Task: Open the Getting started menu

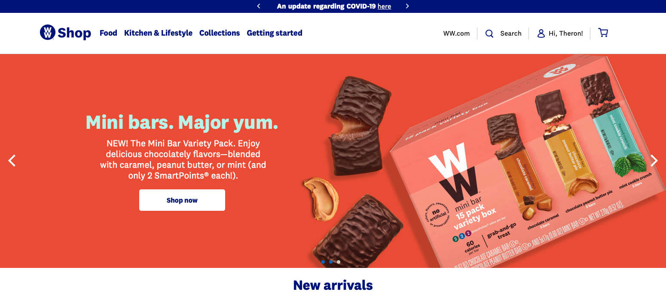Action: click(x=275, y=33)
